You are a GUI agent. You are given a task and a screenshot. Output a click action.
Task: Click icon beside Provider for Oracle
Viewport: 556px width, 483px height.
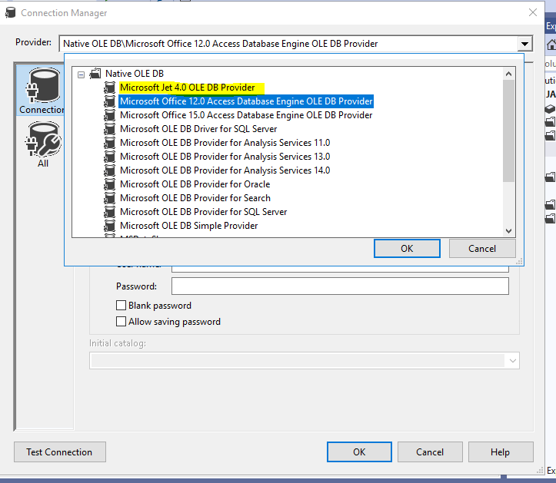109,184
